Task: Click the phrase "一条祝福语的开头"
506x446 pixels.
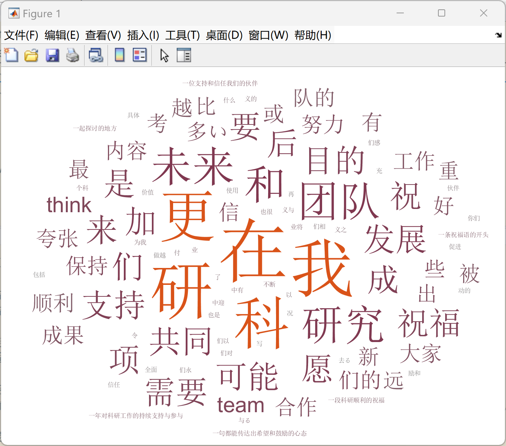Action: pos(463,235)
